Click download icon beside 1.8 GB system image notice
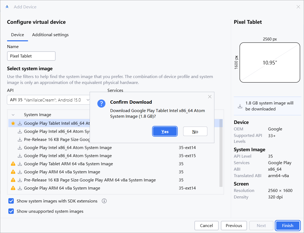304x233 pixels. [x=240, y=106]
